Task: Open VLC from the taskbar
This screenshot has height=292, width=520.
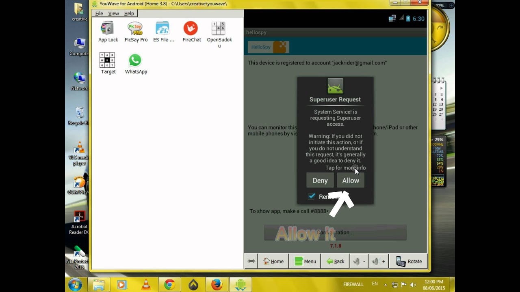Action: pos(146,285)
